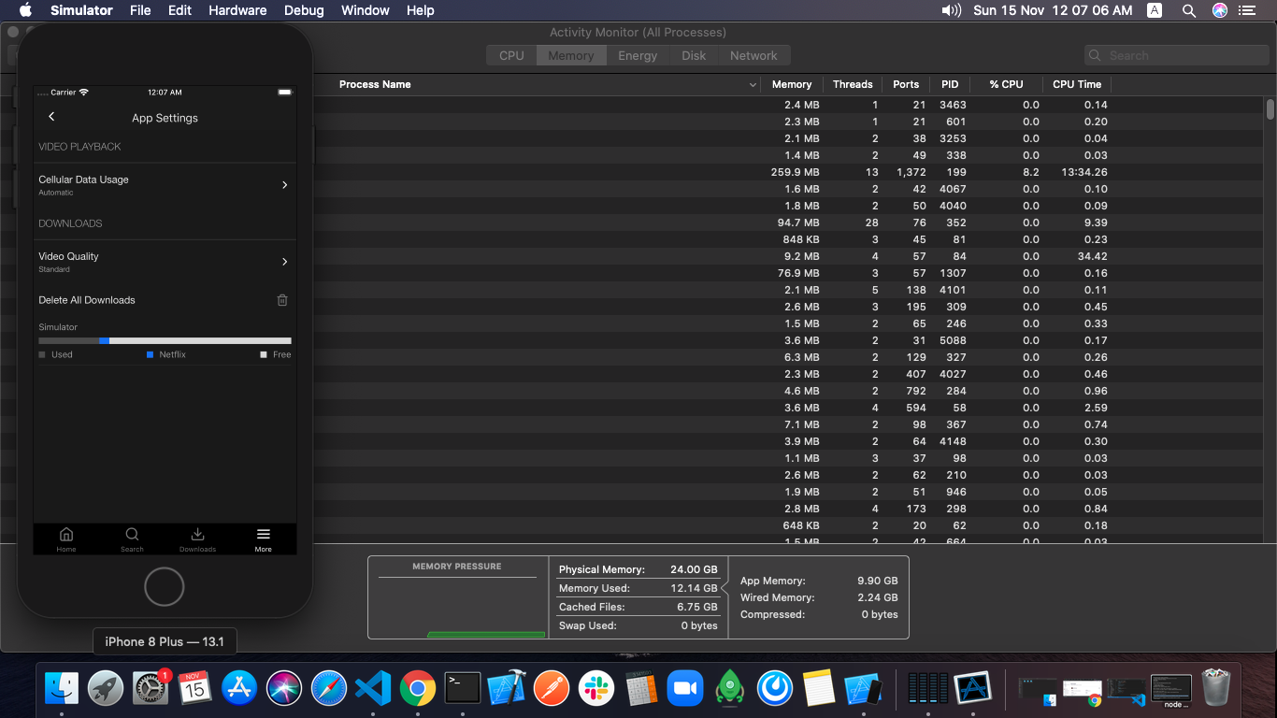Viewport: 1277px width, 718px height.
Task: Open Xcode from the dock
Action: click(x=507, y=689)
